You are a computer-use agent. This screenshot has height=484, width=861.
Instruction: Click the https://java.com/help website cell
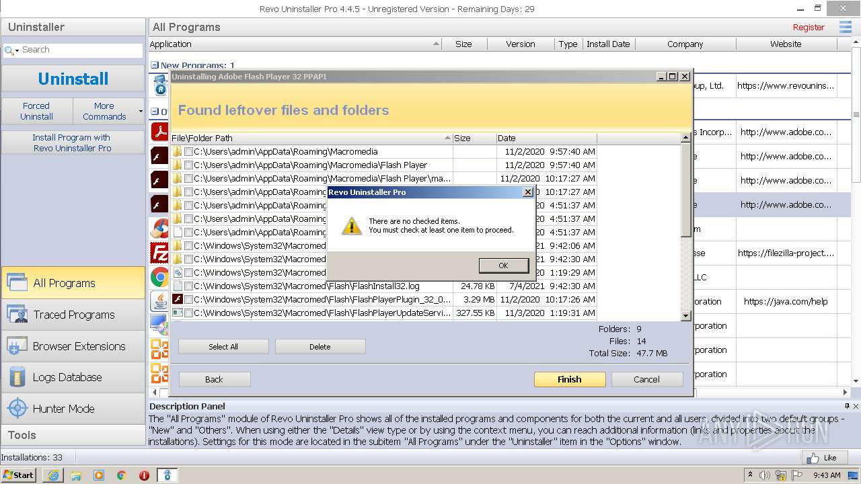pos(786,301)
